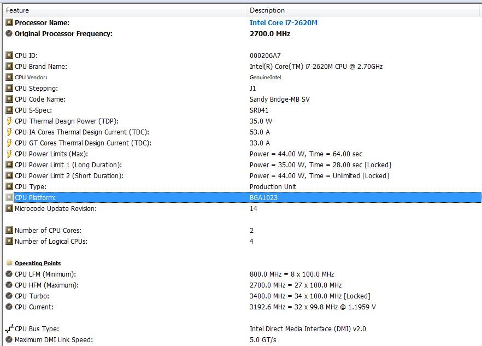The width and height of the screenshot is (482, 346).
Task: Click the gauge icon beside Original Processor Frequency
Action: click(x=9, y=33)
